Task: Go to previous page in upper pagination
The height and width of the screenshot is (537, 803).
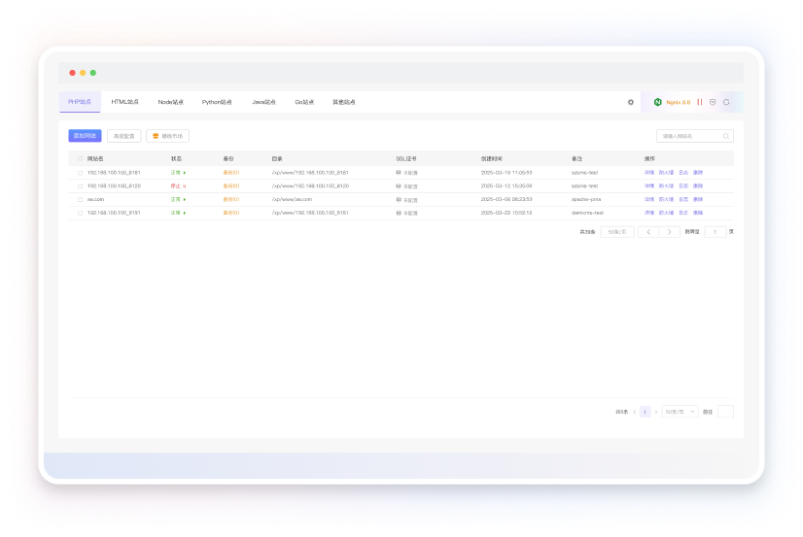Action: pos(648,232)
